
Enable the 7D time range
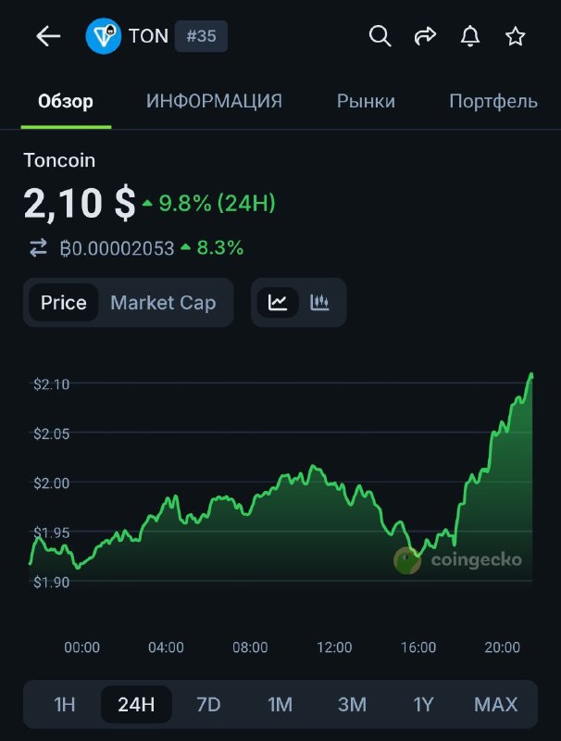[208, 705]
